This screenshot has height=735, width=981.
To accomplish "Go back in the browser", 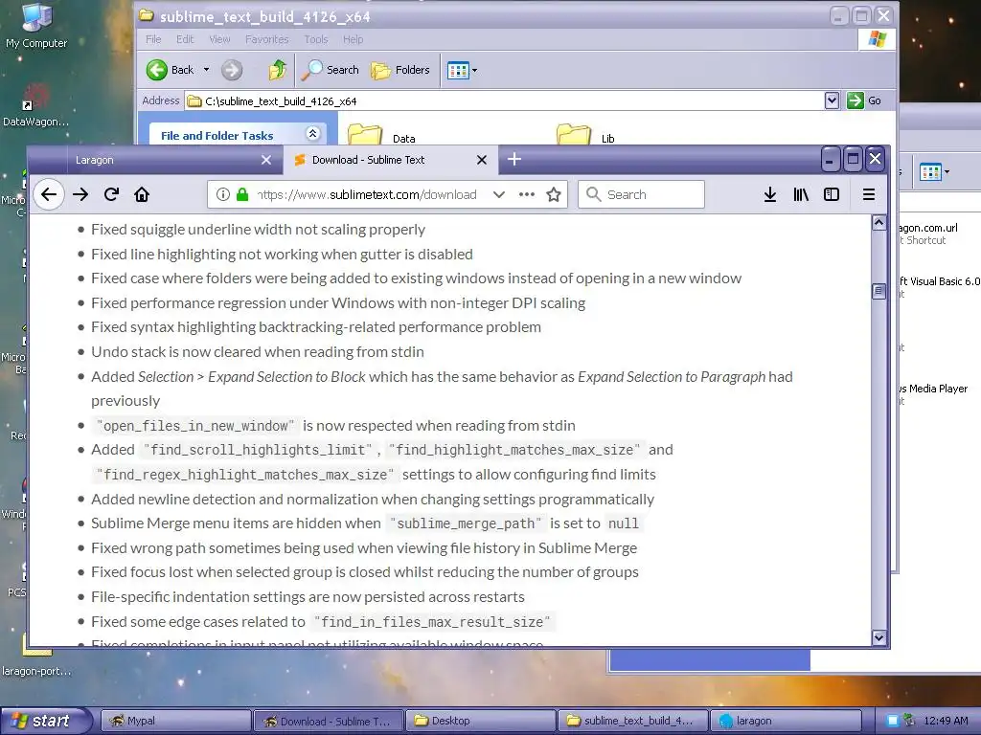I will pyautogui.click(x=49, y=194).
